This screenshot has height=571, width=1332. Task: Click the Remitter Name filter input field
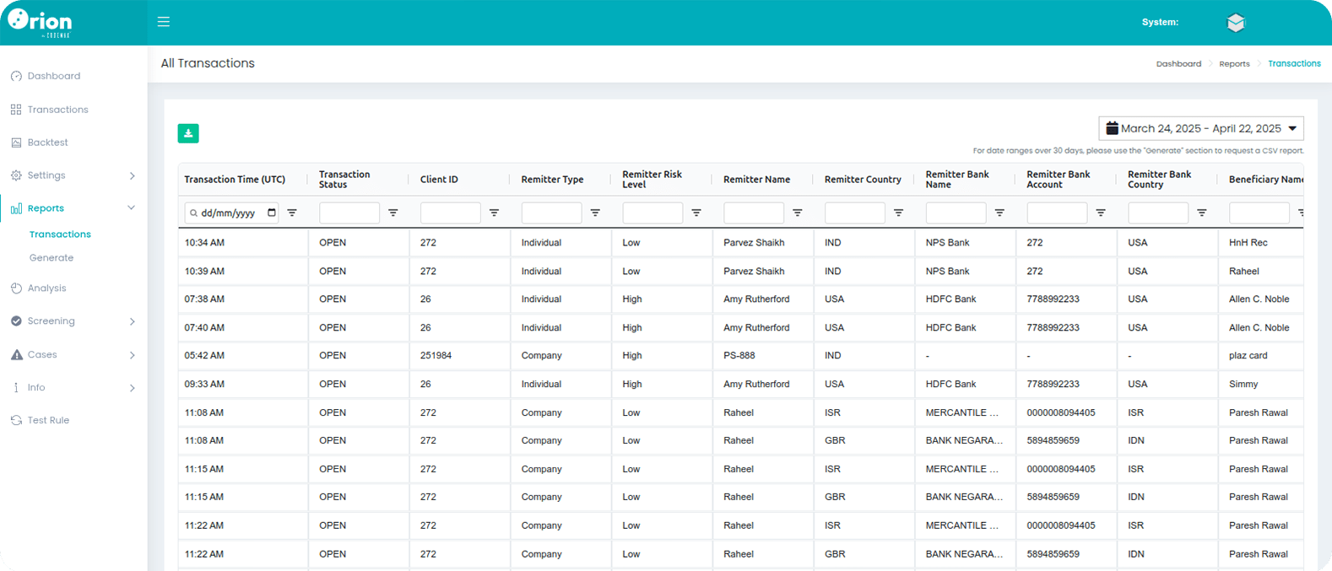tap(754, 213)
